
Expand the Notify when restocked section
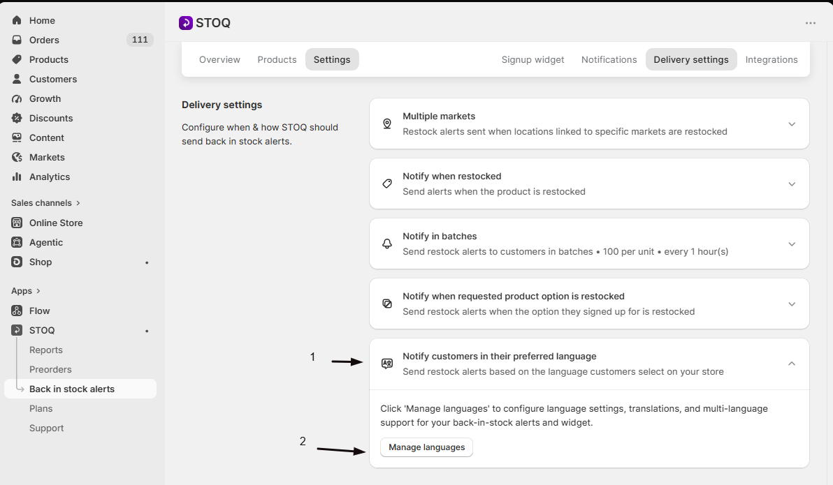792,184
